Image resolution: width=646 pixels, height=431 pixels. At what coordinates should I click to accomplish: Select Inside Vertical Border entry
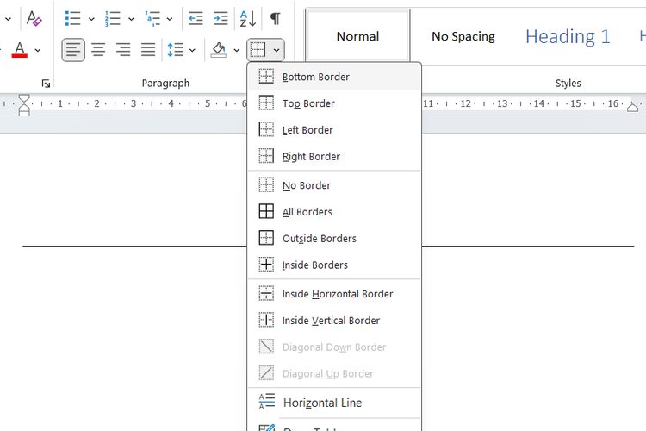tap(334, 321)
